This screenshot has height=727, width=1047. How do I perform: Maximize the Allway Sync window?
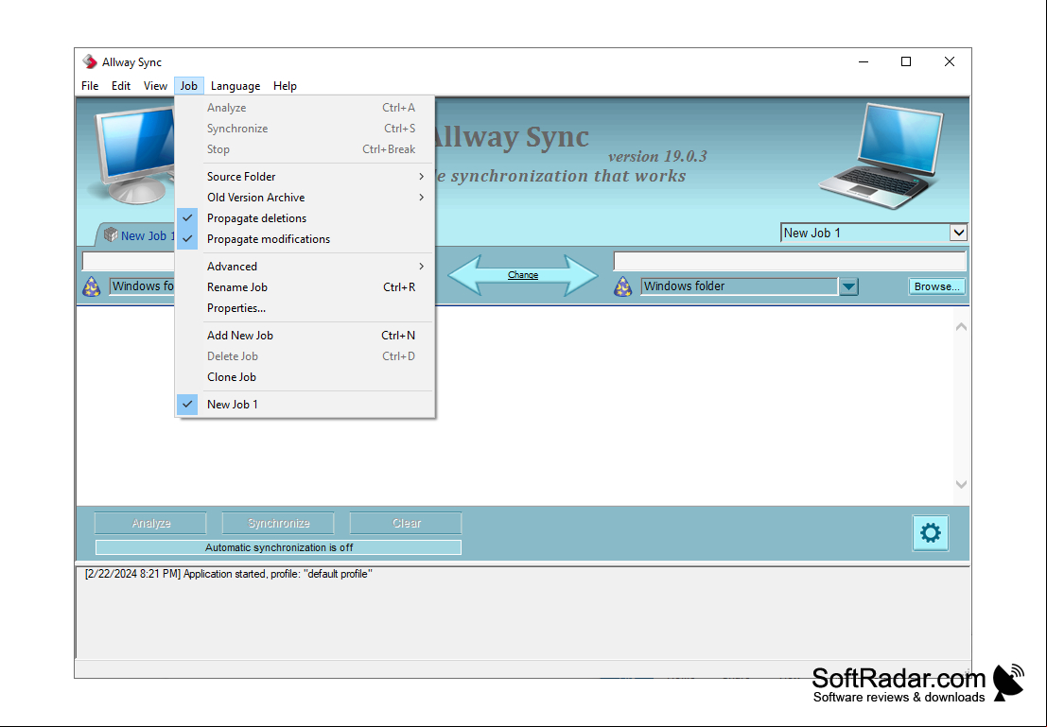(x=906, y=62)
